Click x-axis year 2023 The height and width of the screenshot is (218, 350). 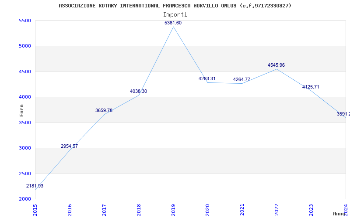click(x=311, y=210)
